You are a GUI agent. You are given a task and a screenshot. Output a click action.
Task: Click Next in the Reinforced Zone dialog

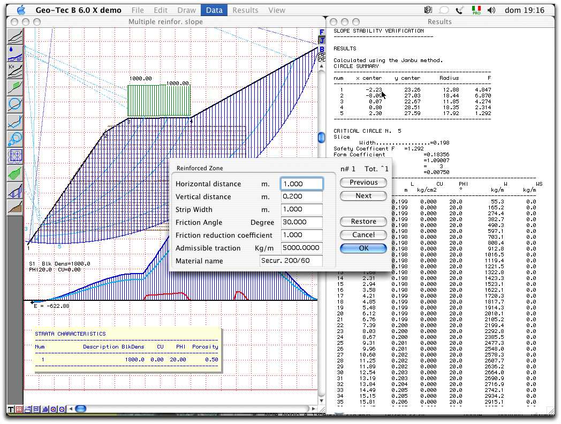coord(363,195)
